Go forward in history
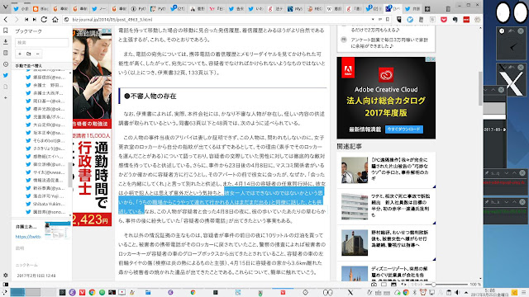This screenshot has width=529, height=297. click(x=17, y=20)
